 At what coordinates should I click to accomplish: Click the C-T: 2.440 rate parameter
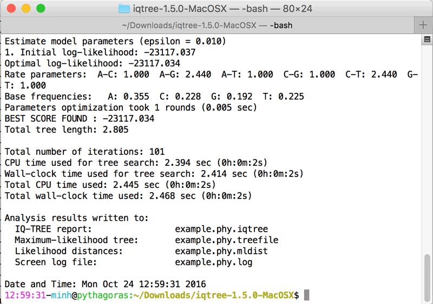[x=371, y=75]
